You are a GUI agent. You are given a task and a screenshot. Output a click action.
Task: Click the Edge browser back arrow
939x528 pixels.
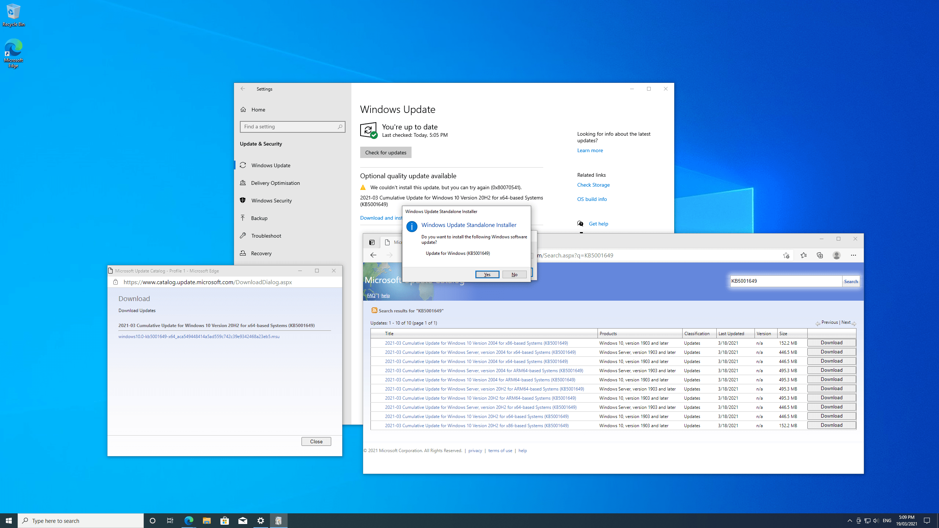(373, 255)
